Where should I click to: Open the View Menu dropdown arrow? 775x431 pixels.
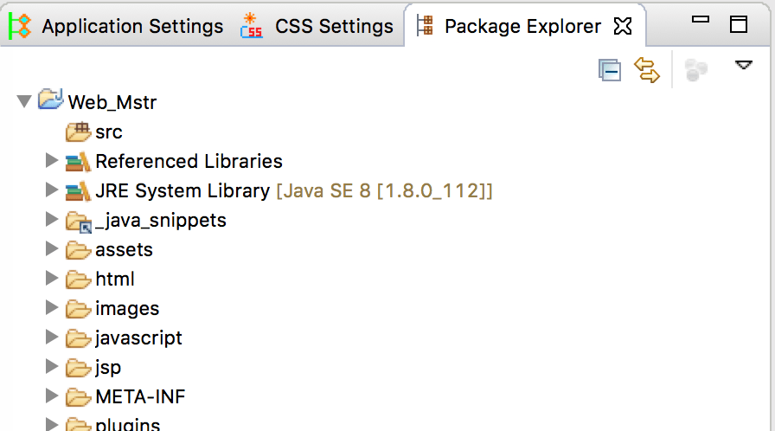743,65
